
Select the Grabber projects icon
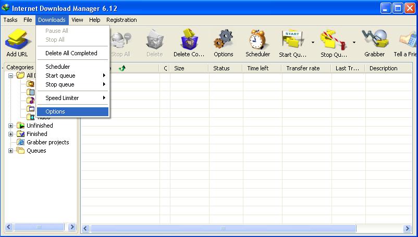[20, 142]
